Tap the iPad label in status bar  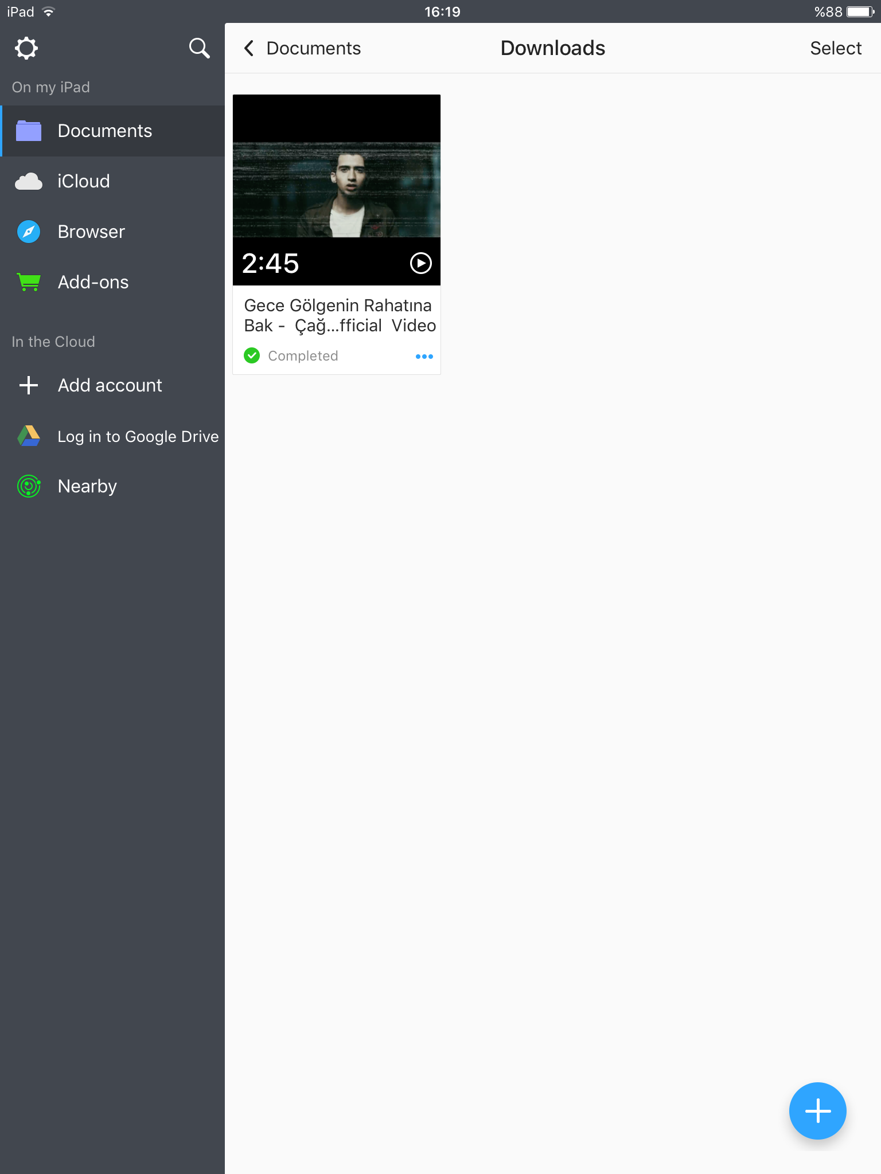(21, 12)
